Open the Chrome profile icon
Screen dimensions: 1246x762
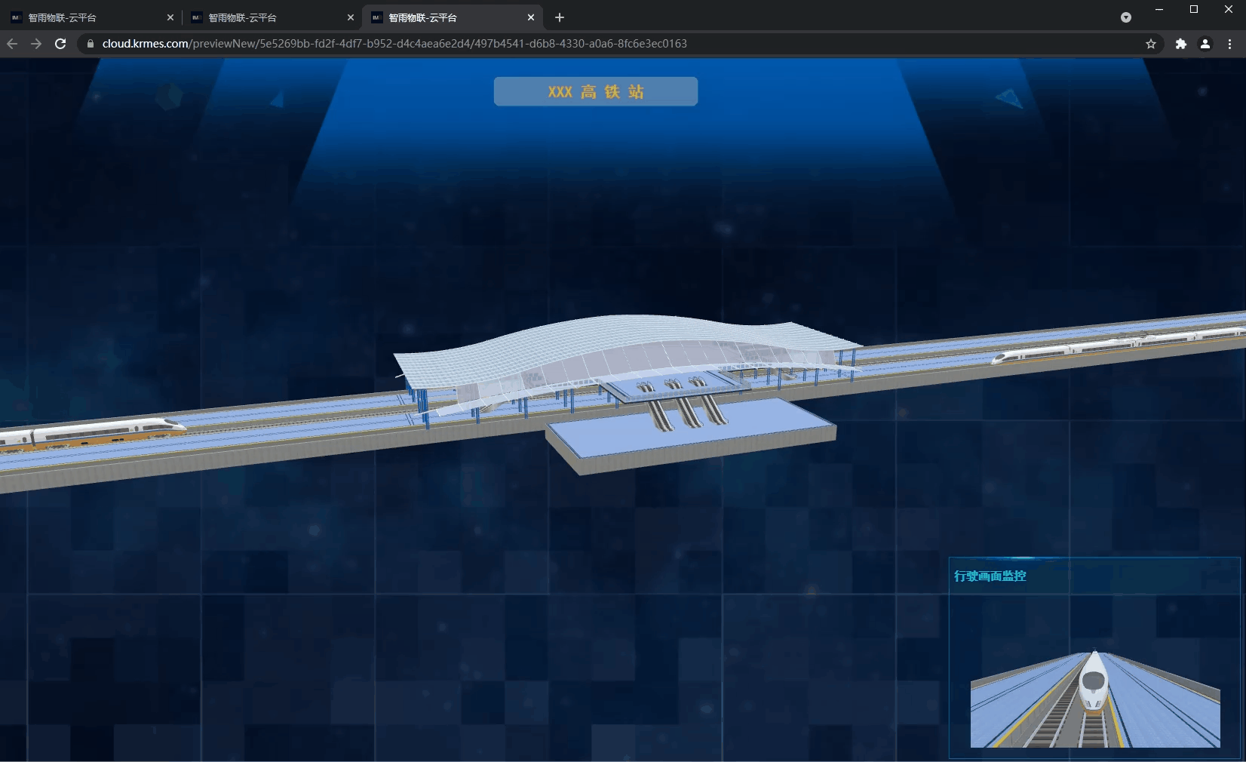coord(1205,44)
